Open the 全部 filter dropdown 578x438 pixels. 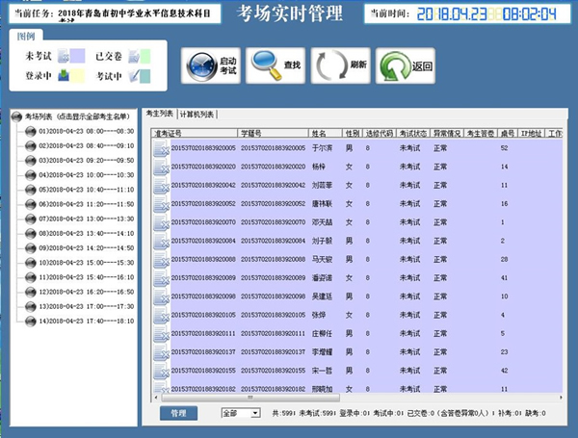click(240, 413)
